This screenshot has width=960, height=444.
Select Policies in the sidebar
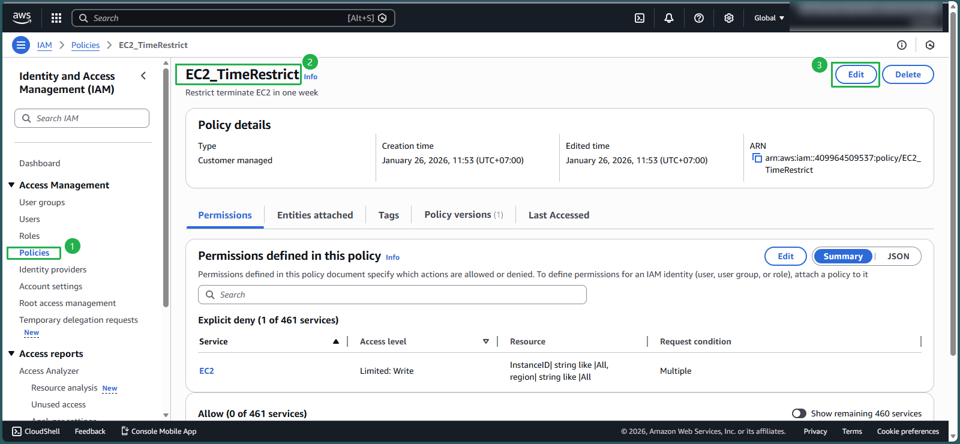click(34, 253)
